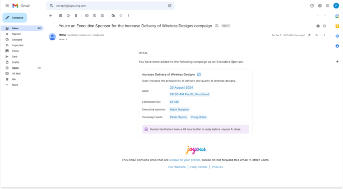343x189 pixels.
Task: Open the Policies link
Action: coord(217,167)
